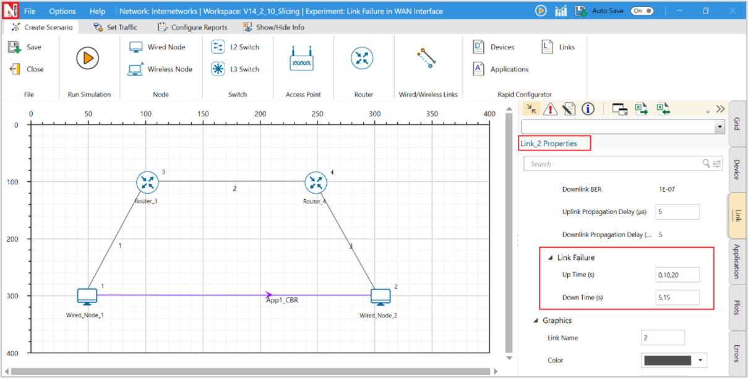
Task: Open Applications in Rapid Configurator
Action: tap(501, 69)
